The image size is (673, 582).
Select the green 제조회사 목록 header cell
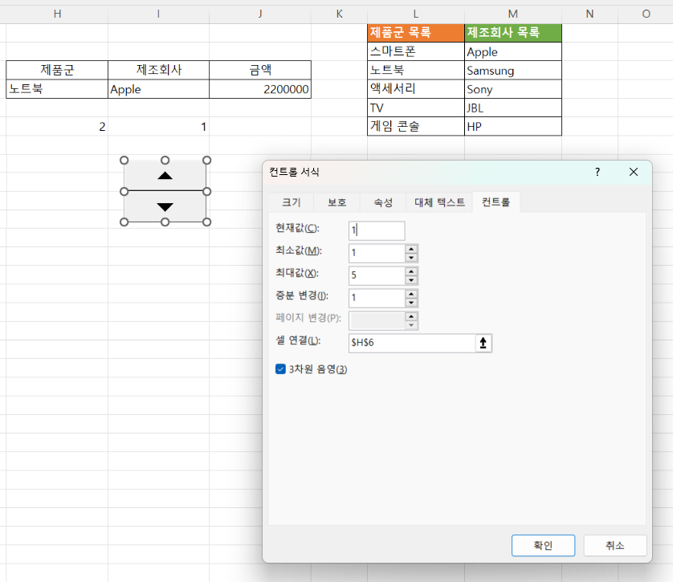513,33
